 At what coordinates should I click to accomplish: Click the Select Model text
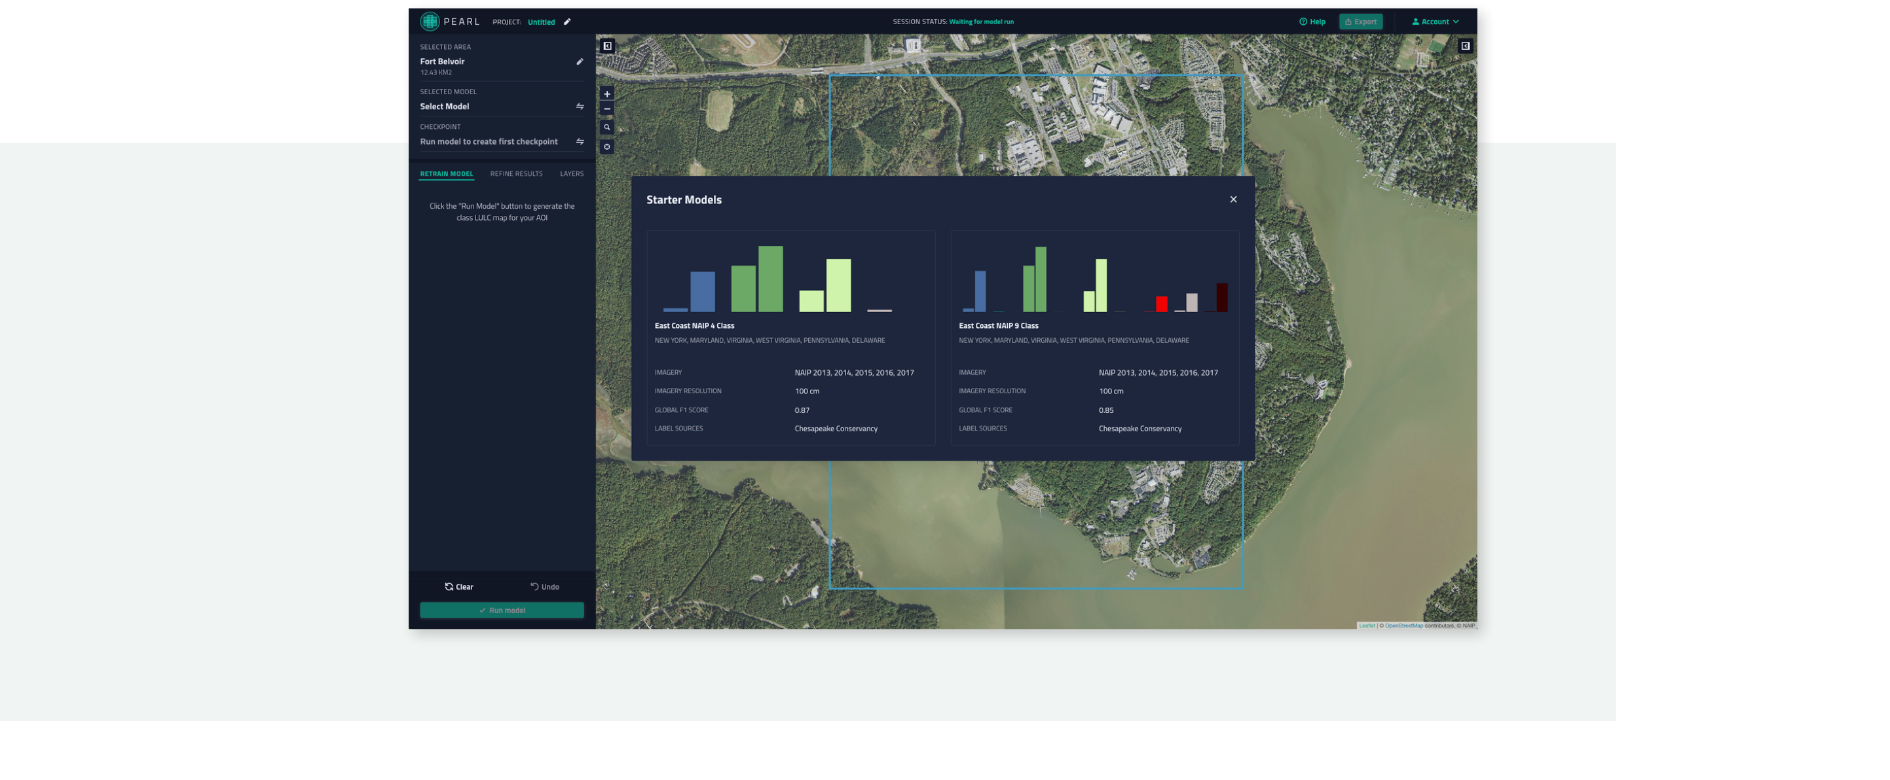click(445, 106)
